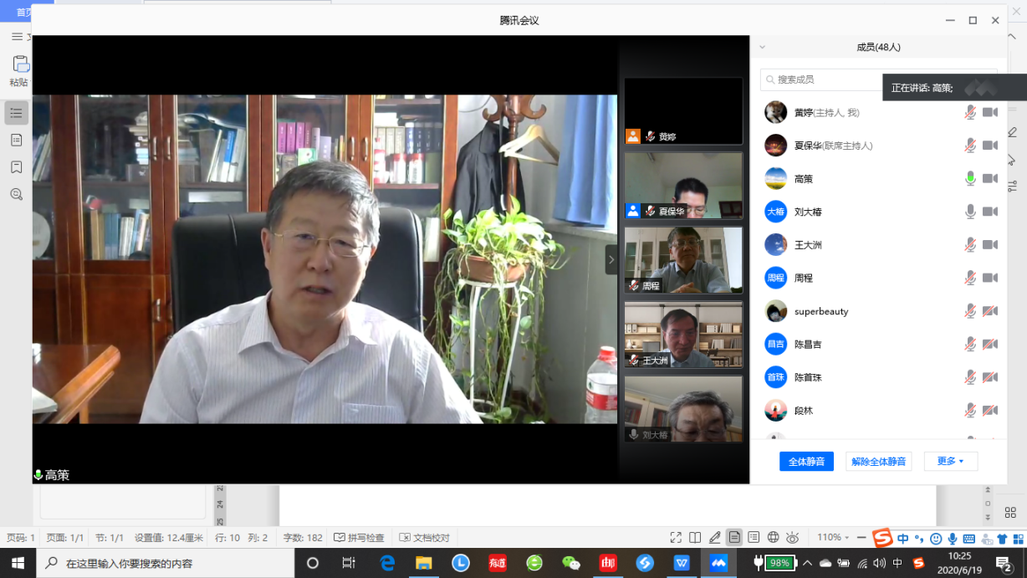Open the WeChat icon in taskbar
The height and width of the screenshot is (578, 1027).
pyautogui.click(x=571, y=563)
